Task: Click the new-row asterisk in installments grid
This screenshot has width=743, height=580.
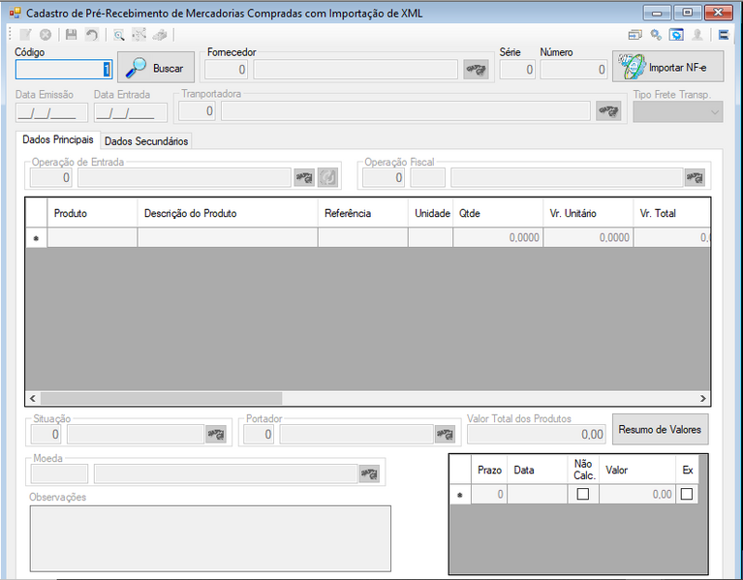Action: coord(459,495)
